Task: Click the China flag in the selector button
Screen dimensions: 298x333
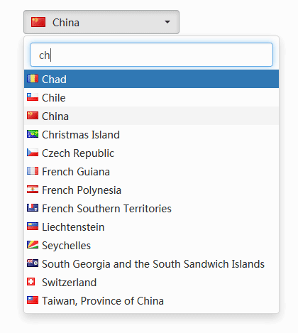Action: pos(38,22)
